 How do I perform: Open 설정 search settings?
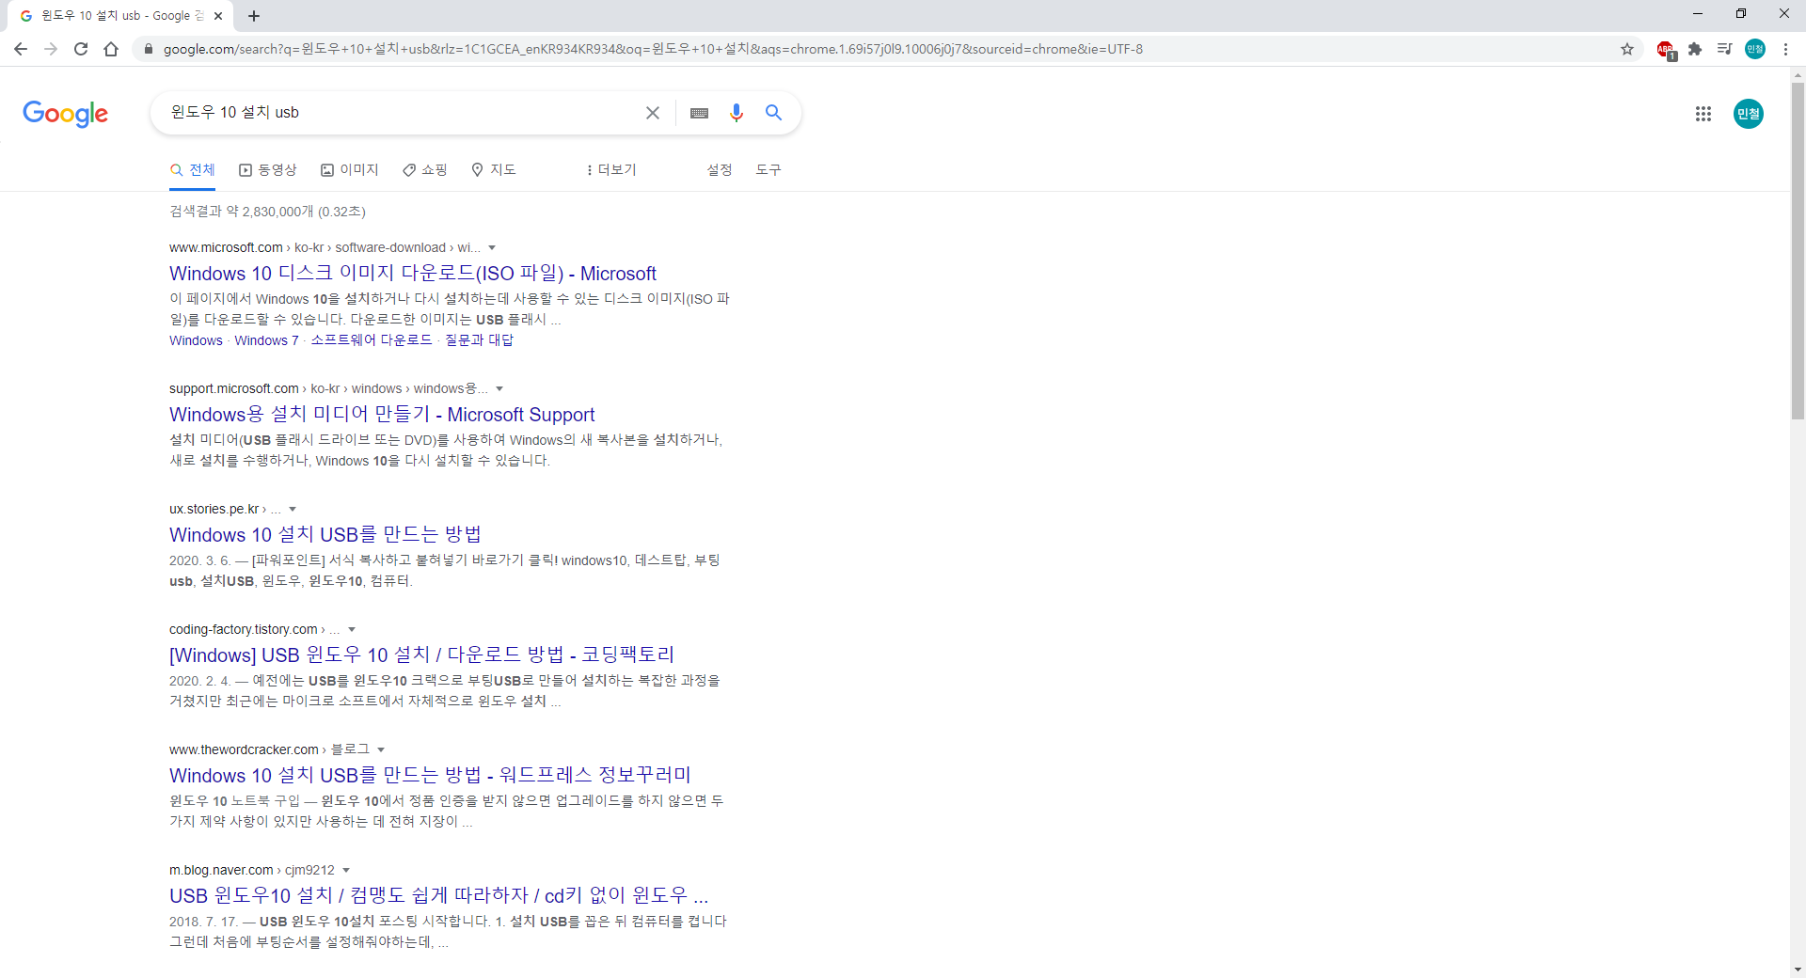[x=720, y=170]
